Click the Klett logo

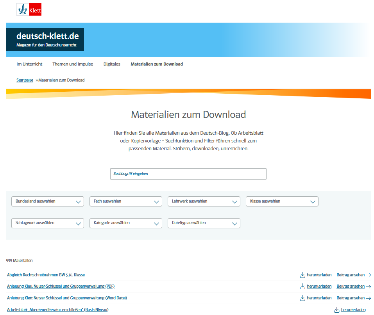pos(29,9)
